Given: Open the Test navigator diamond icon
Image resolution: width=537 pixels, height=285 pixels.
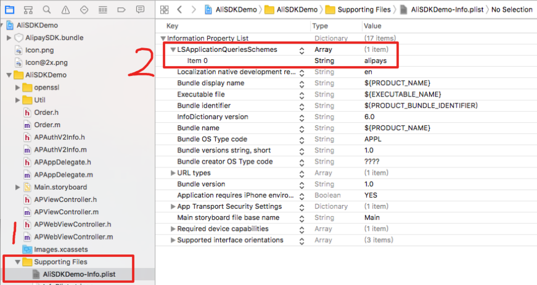Looking at the screenshot, I should click(84, 10).
